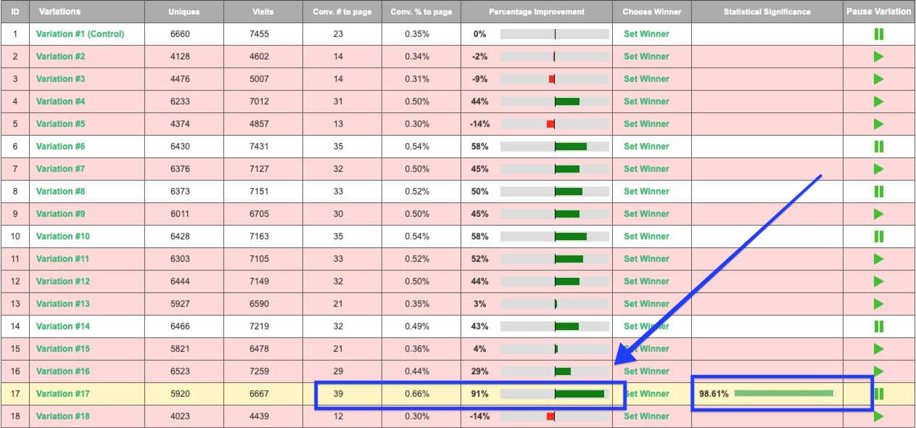Click Variation #5 red improvement bar
The height and width of the screenshot is (428, 916).
pyautogui.click(x=550, y=124)
